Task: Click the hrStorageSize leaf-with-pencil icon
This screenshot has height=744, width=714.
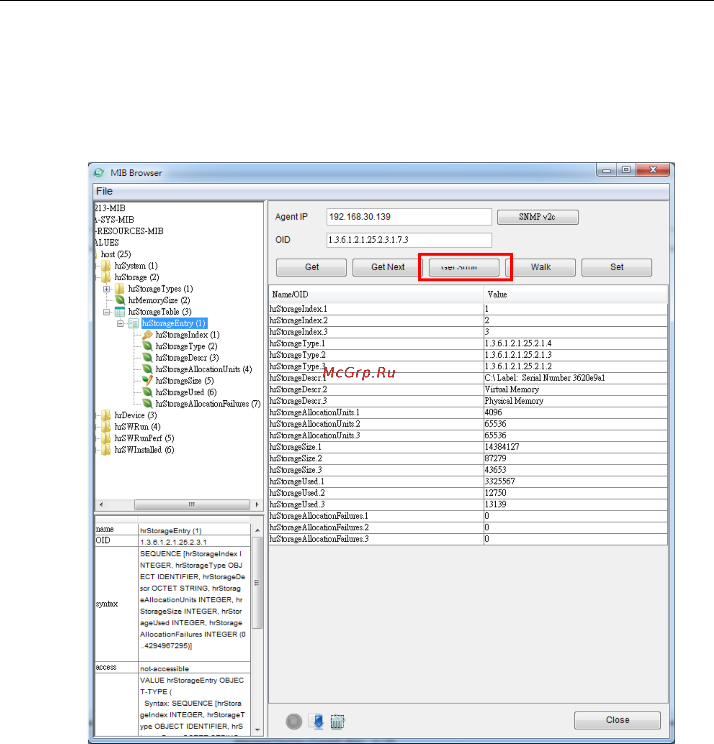Action: [147, 381]
